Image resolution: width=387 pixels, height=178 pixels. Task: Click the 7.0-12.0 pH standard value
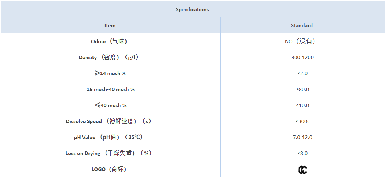[302, 137]
